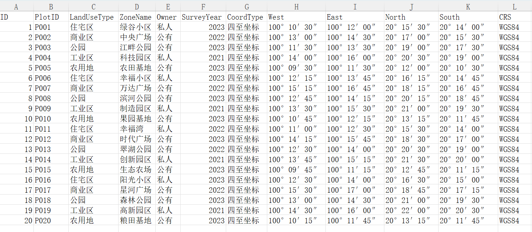Select column L header
Image resolution: width=532 pixels, height=232 pixels.
click(515, 7)
